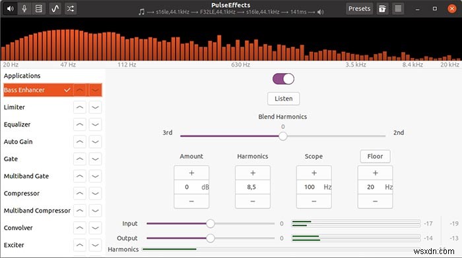Open the speaker output effects view
Viewport: 462px width, 258px height.
point(11,9)
